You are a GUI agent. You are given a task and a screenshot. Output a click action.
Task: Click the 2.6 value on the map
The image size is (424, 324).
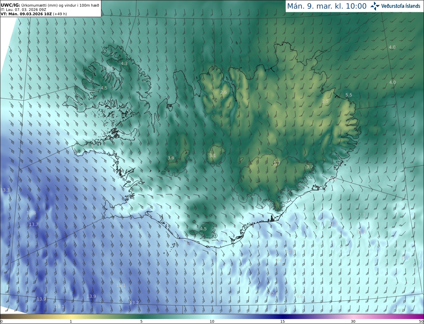pyautogui.click(x=224, y=92)
